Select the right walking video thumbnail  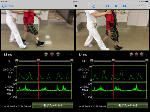point(112,30)
